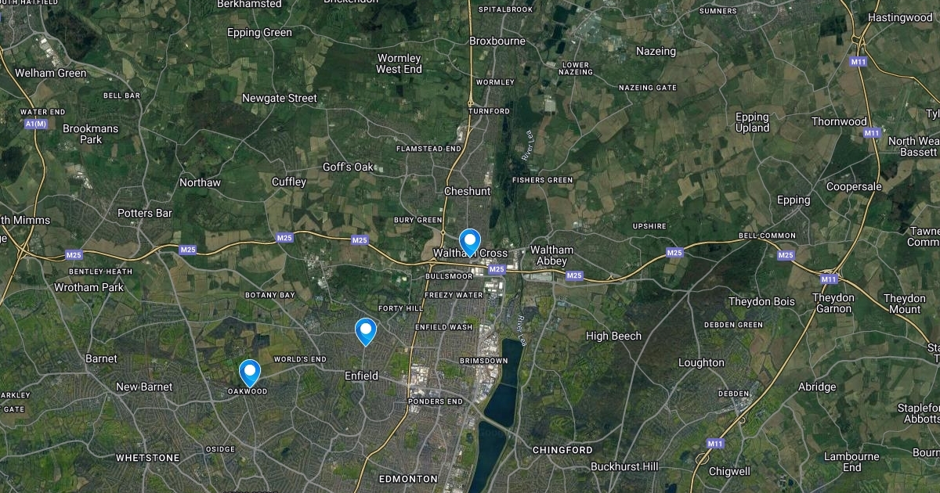The height and width of the screenshot is (493, 940).
Task: Click the M25 road badge near Potters Bar
Action: (188, 250)
